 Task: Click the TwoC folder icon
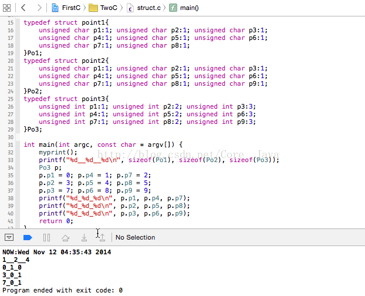coord(93,8)
